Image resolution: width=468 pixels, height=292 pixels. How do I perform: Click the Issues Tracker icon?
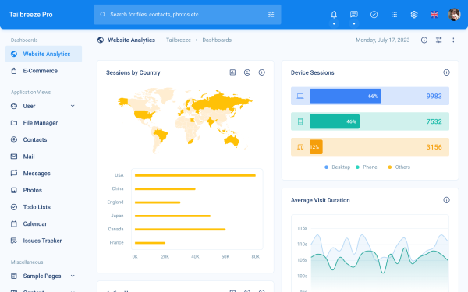pyautogui.click(x=14, y=241)
